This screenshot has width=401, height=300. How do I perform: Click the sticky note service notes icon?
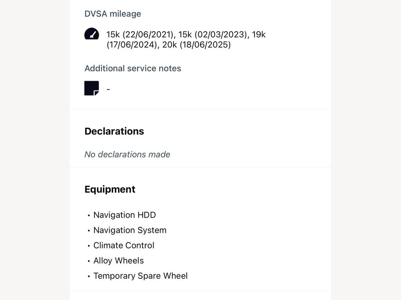[92, 88]
